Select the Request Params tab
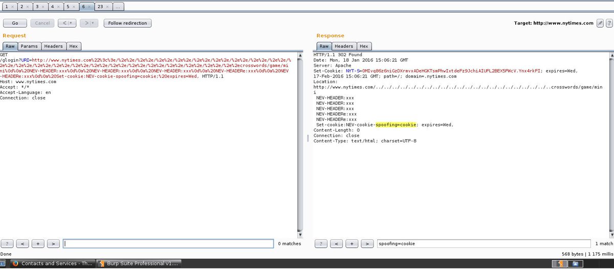 (30, 46)
